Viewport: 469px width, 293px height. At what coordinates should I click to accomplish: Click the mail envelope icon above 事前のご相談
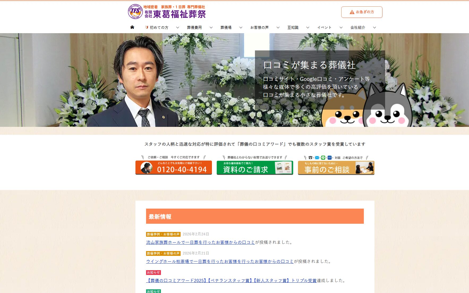317,158
